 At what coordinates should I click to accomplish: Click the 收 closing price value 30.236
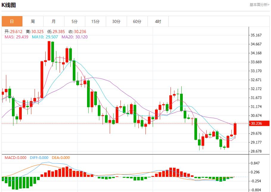tap(80, 32)
